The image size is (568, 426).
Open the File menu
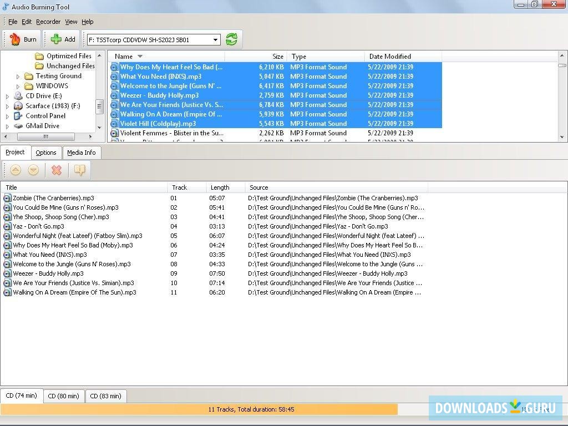tap(13, 22)
